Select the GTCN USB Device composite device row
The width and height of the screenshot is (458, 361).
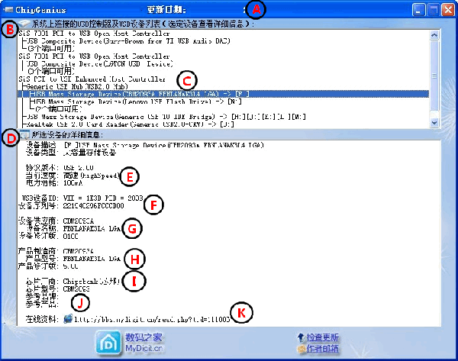tap(99, 63)
